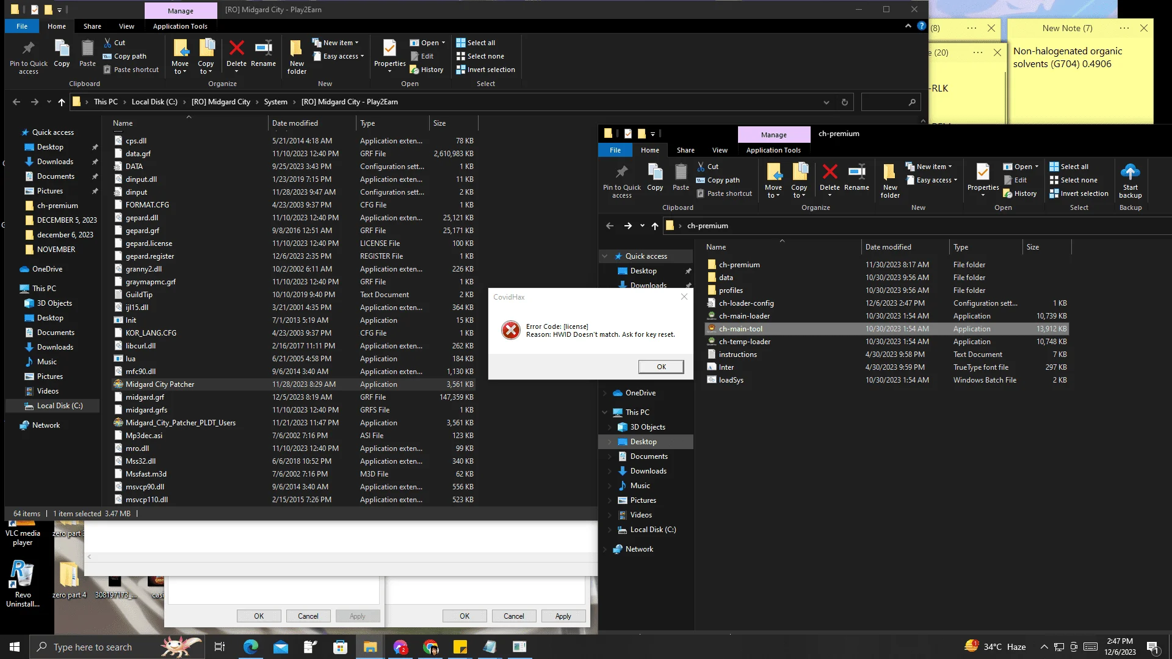Click the active Apply button in lower dialog

[563, 616]
